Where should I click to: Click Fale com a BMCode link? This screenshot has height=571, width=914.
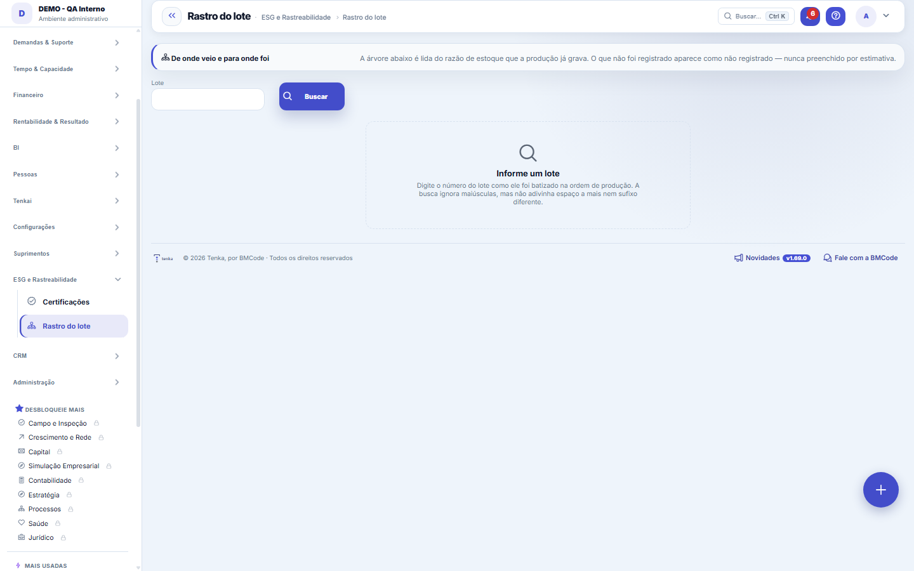tap(861, 258)
